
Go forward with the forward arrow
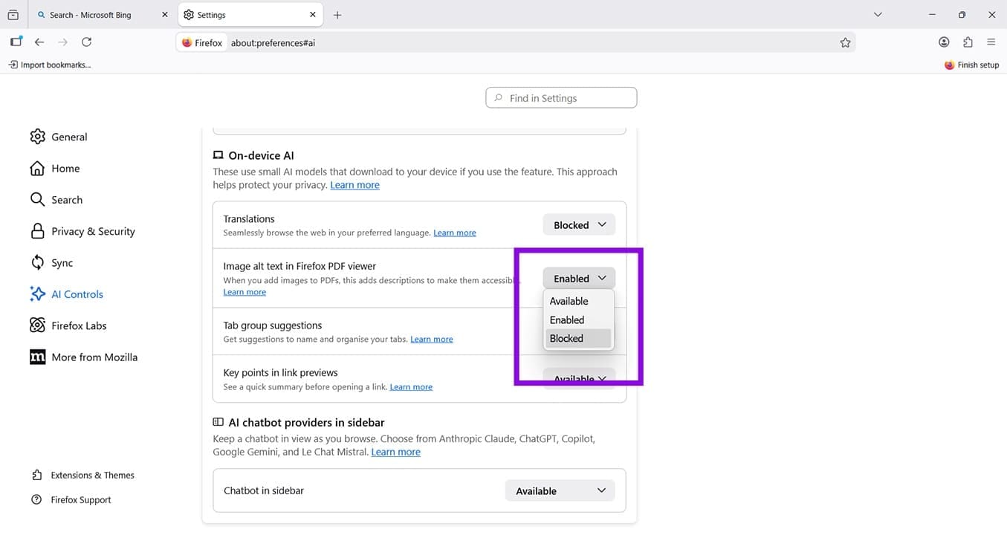coord(63,42)
